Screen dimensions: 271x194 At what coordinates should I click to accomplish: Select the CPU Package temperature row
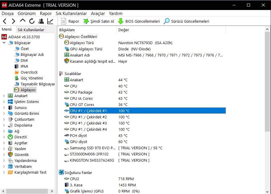tap(144, 92)
